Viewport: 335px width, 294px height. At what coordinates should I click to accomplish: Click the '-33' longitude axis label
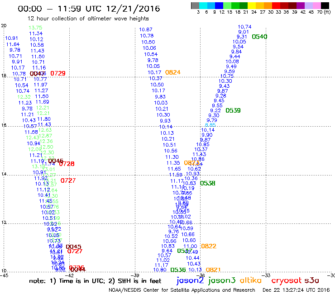(266, 275)
